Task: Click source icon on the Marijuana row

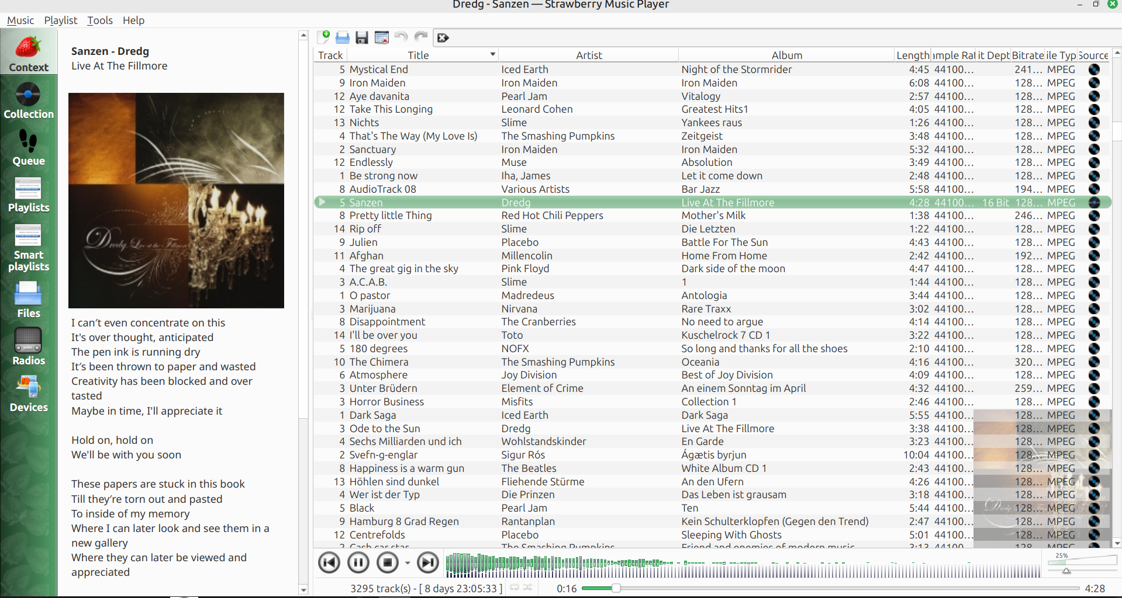Action: pos(1094,309)
